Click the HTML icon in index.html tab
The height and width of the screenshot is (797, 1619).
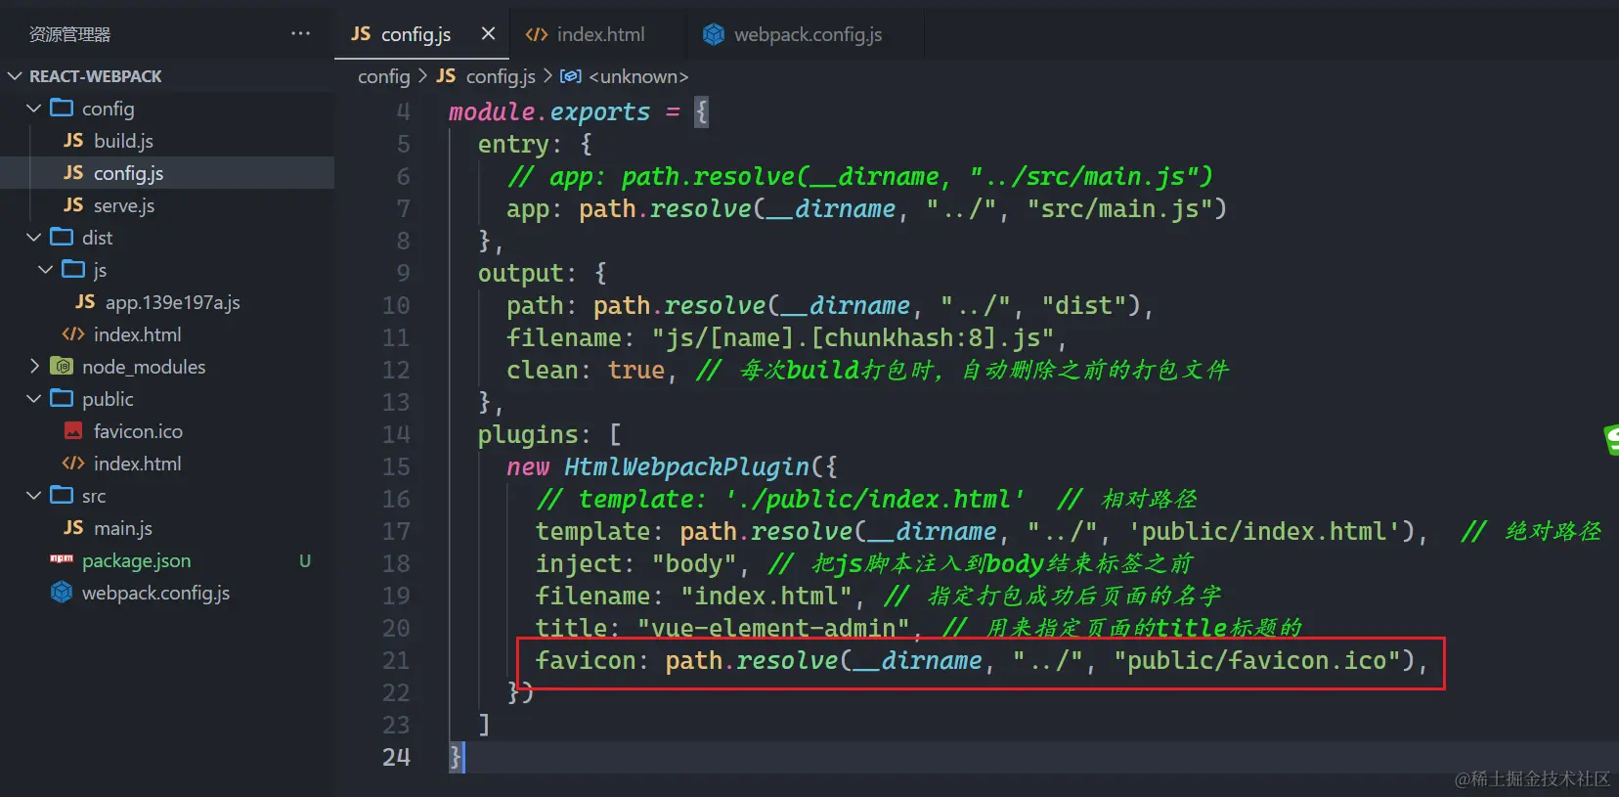[537, 34]
